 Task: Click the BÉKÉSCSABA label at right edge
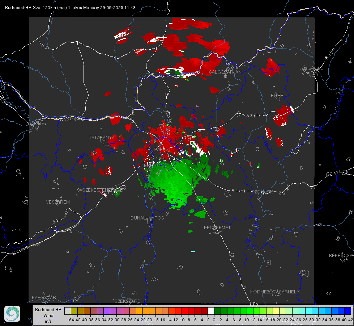341,255
